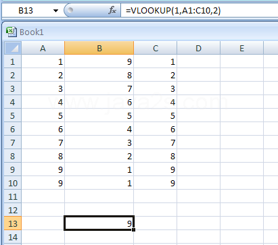Select column D header
278x245 pixels.
198,48
